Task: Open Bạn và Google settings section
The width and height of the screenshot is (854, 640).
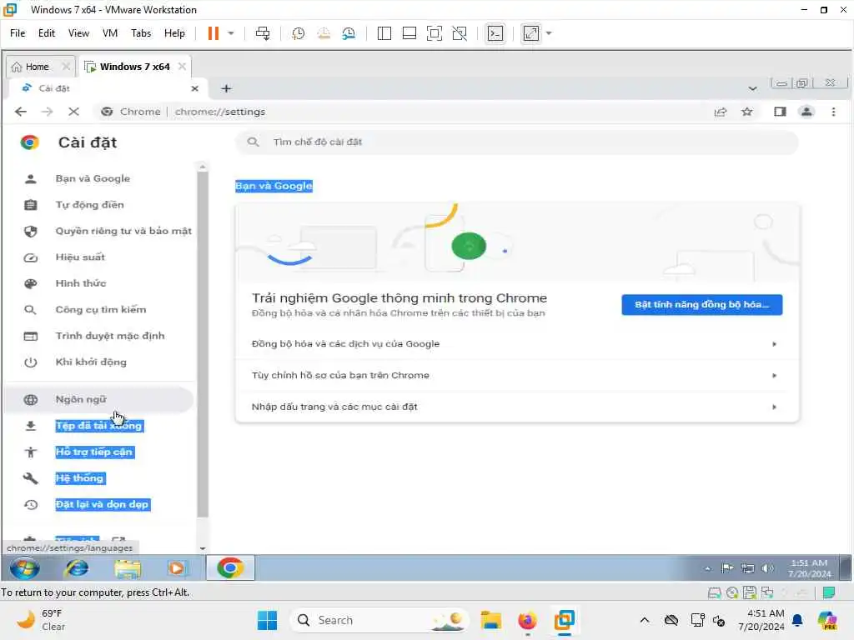Action: click(x=99, y=178)
